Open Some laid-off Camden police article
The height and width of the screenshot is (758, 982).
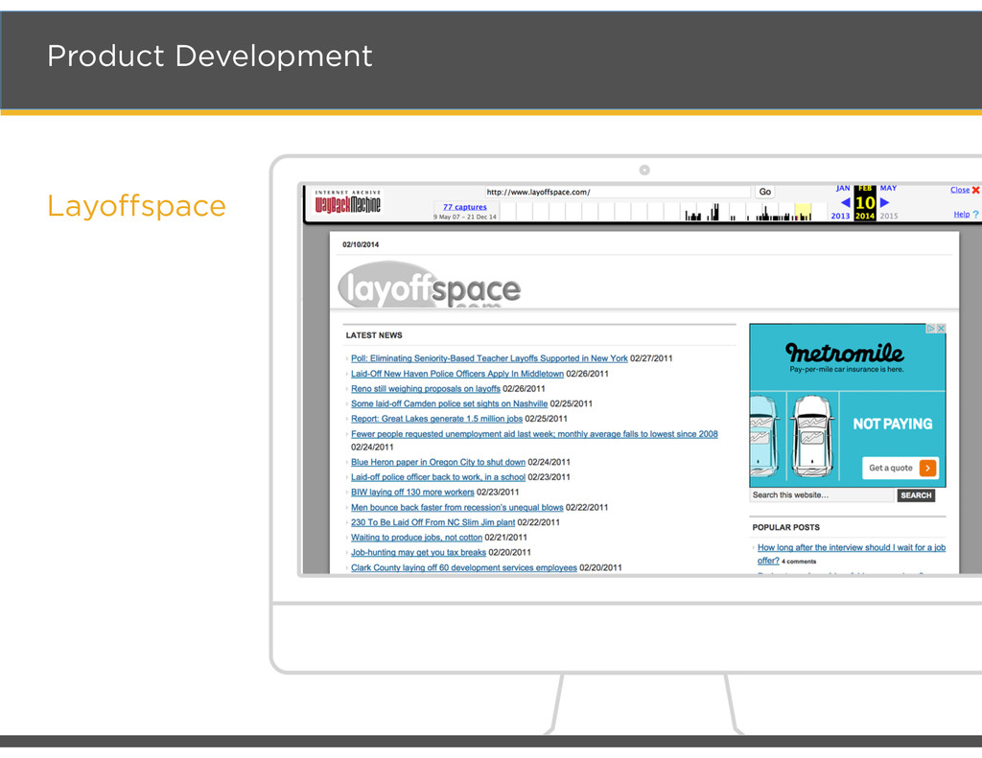click(449, 403)
